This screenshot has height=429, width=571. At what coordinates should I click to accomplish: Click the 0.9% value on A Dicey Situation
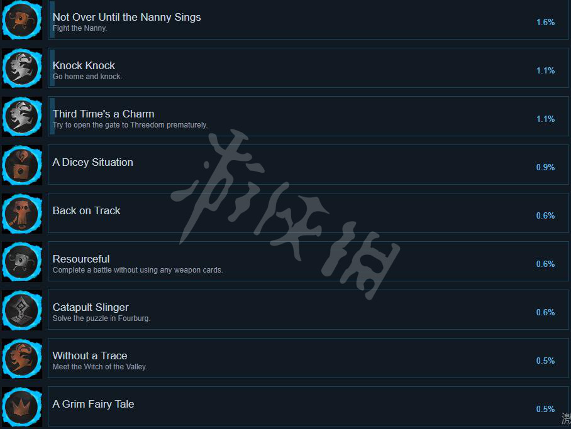tap(545, 167)
